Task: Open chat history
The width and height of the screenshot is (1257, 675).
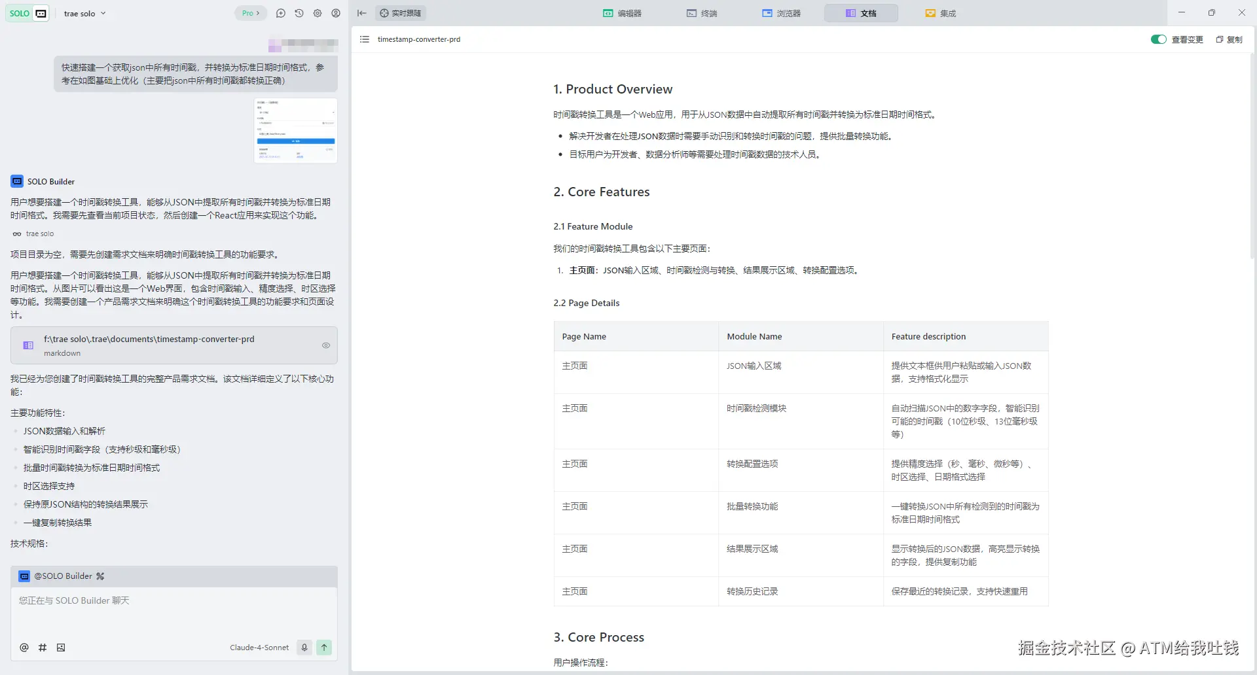Action: 299,13
